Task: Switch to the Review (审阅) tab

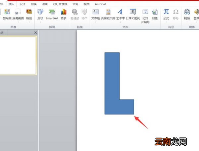Action: (x=76, y=4)
